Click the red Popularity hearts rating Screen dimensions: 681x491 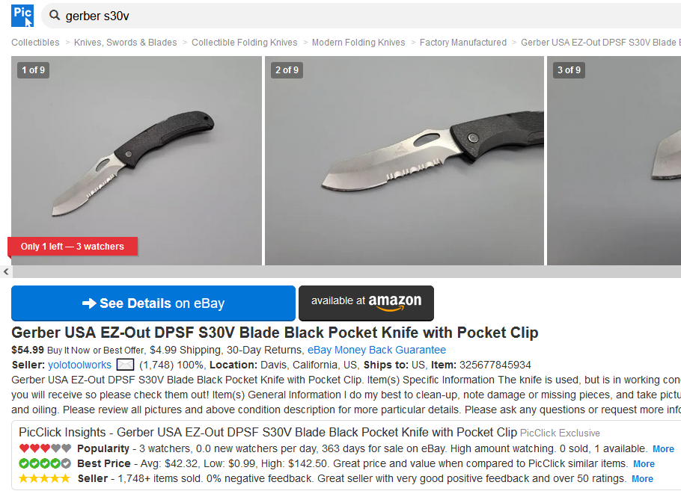point(45,448)
